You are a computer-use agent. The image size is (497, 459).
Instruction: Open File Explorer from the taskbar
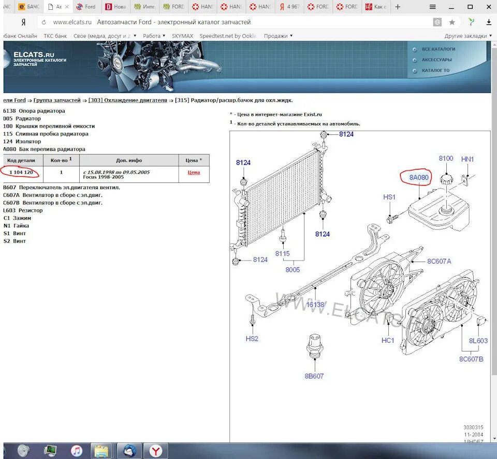(x=101, y=451)
